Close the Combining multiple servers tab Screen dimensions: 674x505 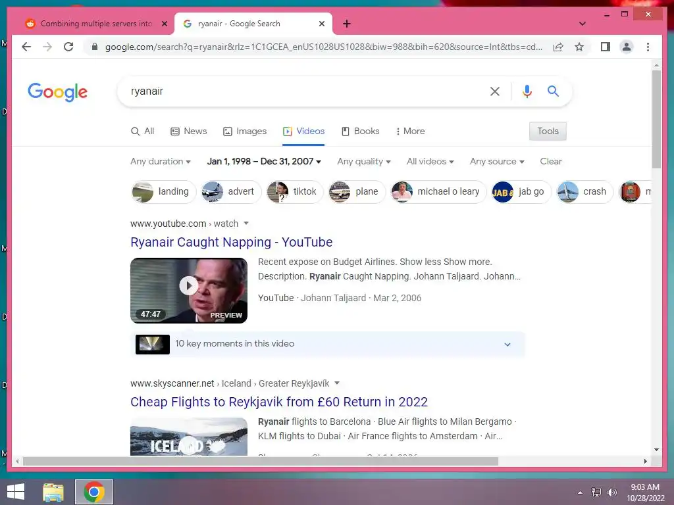point(164,24)
